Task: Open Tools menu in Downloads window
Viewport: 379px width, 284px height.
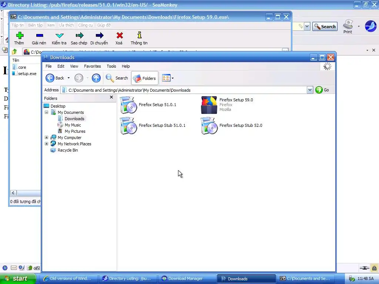Action: (x=111, y=66)
